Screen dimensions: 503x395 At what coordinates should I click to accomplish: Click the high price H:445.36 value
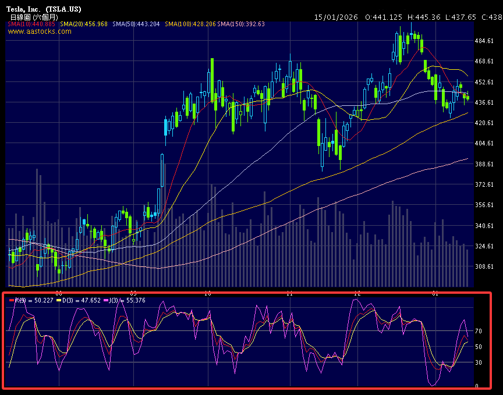click(x=424, y=17)
